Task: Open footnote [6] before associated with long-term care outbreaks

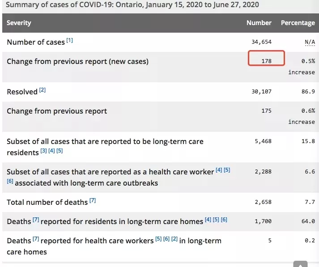Action: 10,181
